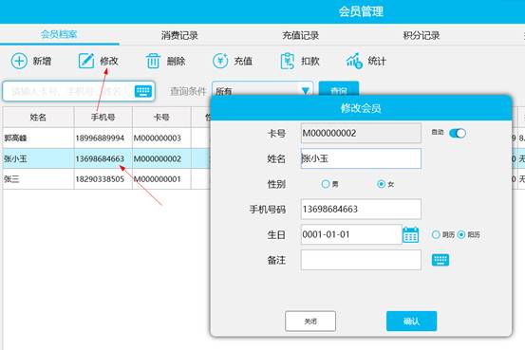Viewport: 525px width, 350px height.
Task: Open keyboard icon beside 备注 field
Action: coord(441,260)
